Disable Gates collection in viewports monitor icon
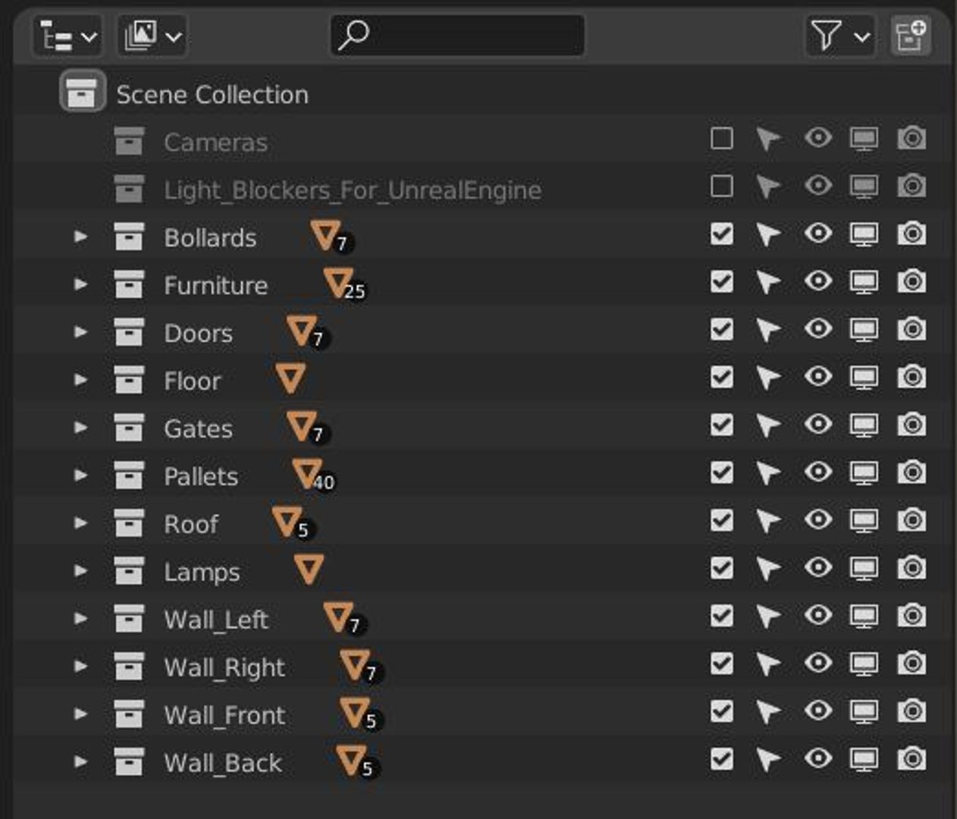957x819 pixels. 864,425
